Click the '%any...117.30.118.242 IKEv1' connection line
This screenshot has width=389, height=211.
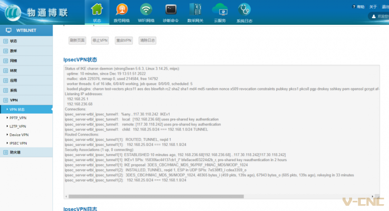tap(117, 114)
